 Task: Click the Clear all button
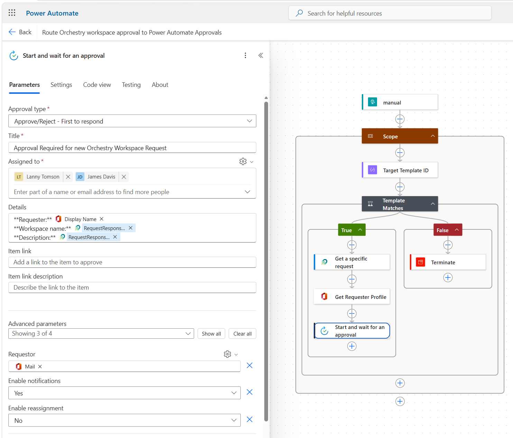tap(242, 334)
